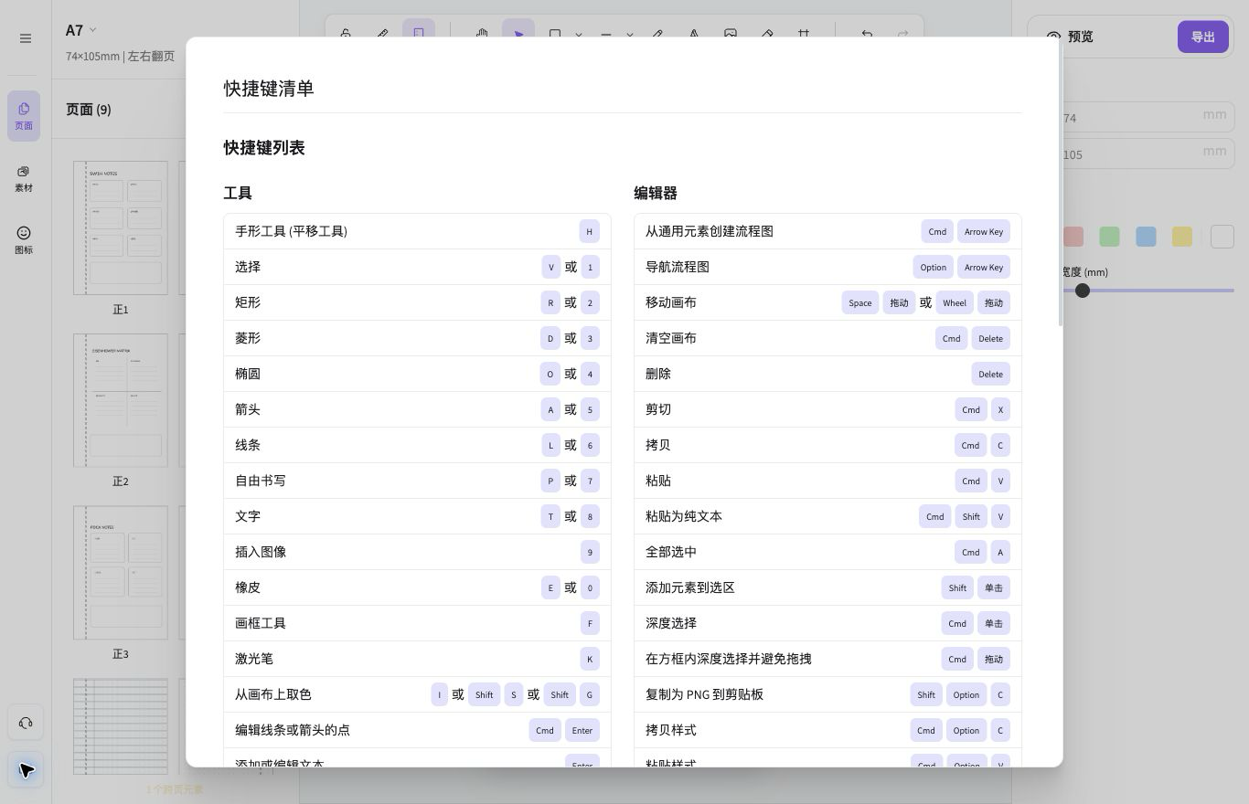Screen dimensions: 1249x804
Task: Click the 拷贝样式 row label
Action: [x=671, y=730]
